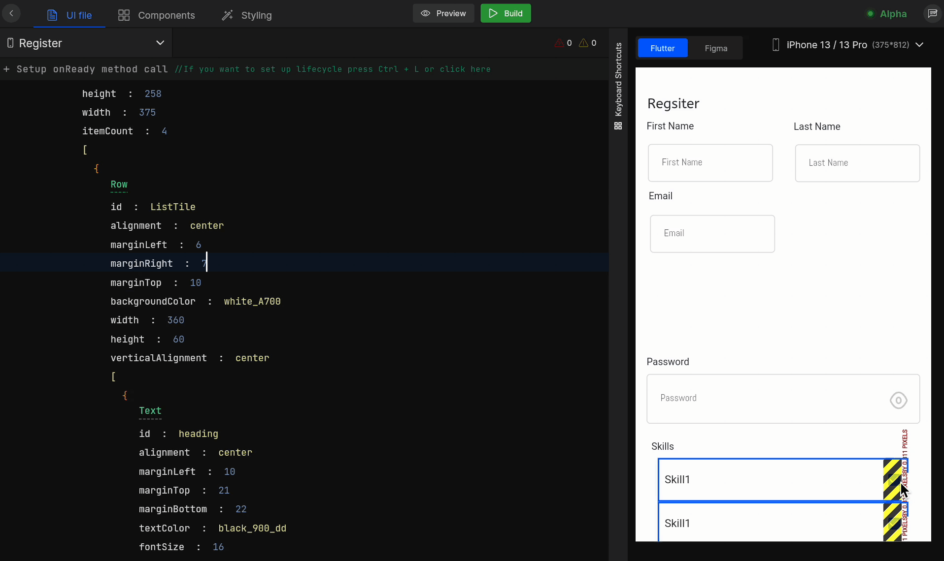Click the phone device icon in preview header

pyautogui.click(x=775, y=45)
